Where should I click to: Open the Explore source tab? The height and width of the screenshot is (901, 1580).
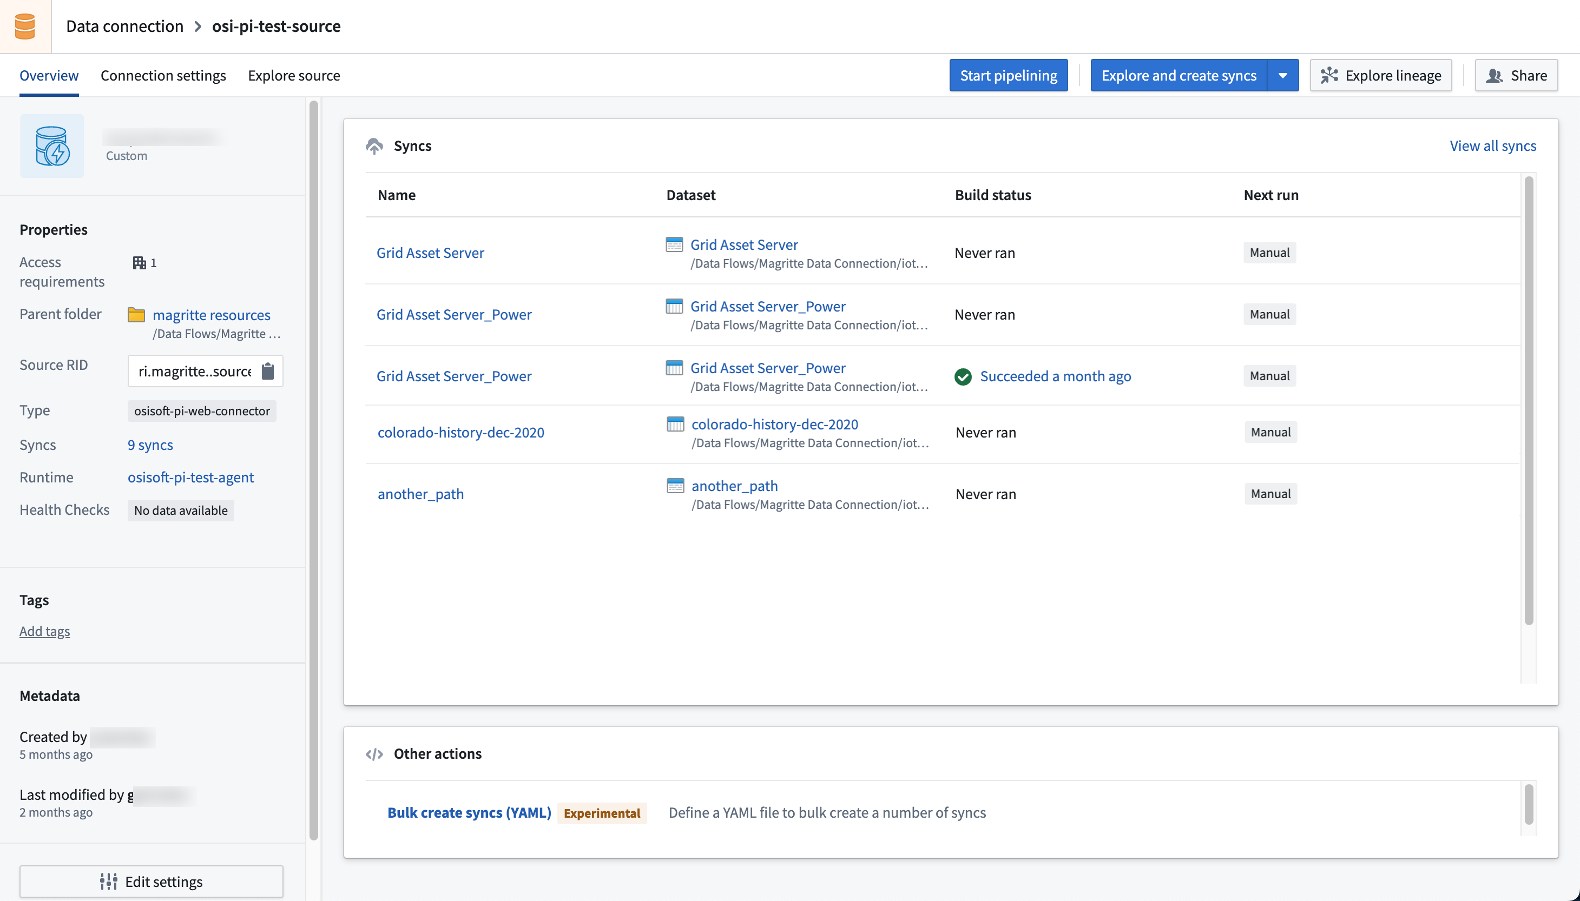(x=294, y=76)
